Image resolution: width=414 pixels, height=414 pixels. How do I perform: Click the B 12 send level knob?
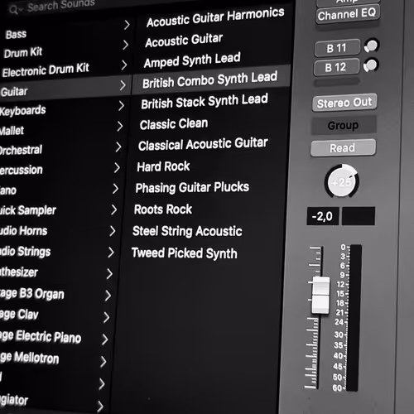371,65
